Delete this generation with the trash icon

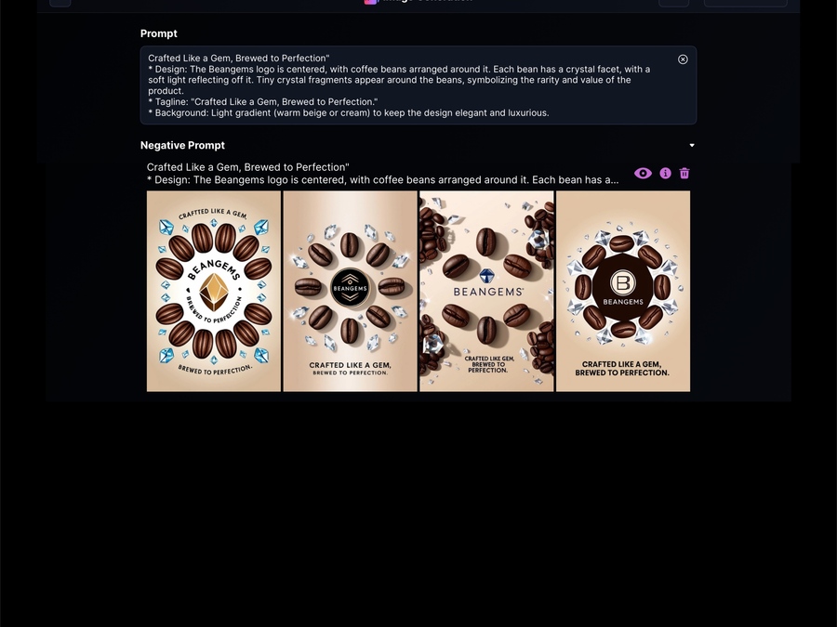684,174
